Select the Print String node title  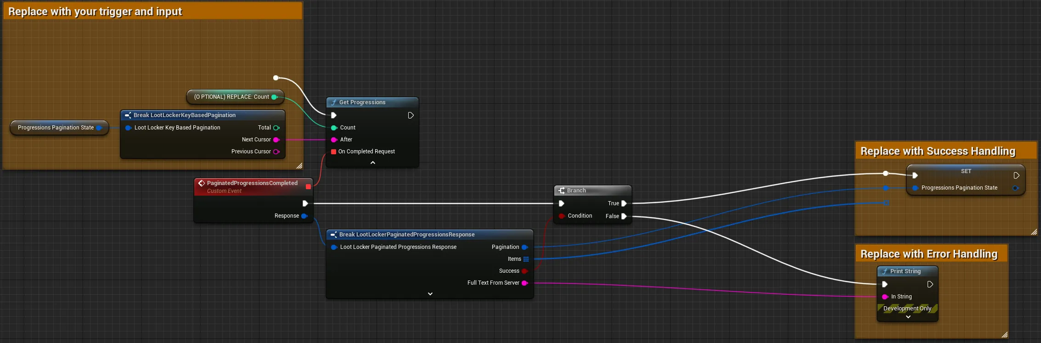(x=906, y=271)
